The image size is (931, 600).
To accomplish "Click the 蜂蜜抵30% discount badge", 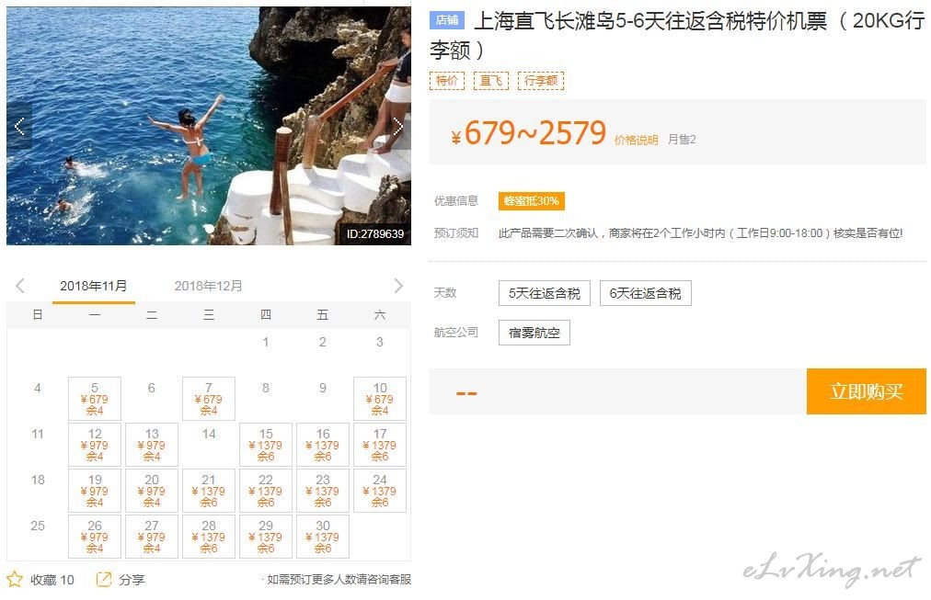I will 532,201.
